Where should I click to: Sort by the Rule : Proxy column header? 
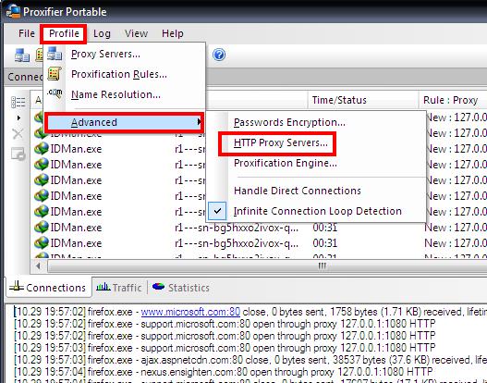(453, 100)
